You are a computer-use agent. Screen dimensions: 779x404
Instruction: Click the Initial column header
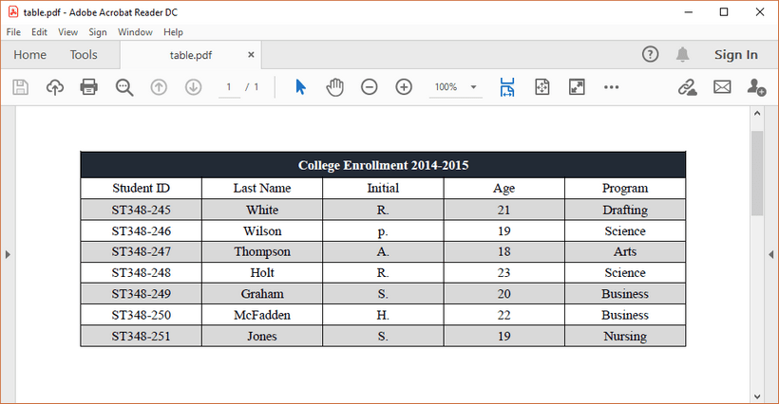[x=383, y=189]
